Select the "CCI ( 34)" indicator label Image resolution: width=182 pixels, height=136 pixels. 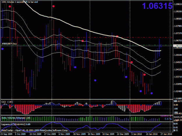(x=7, y=102)
